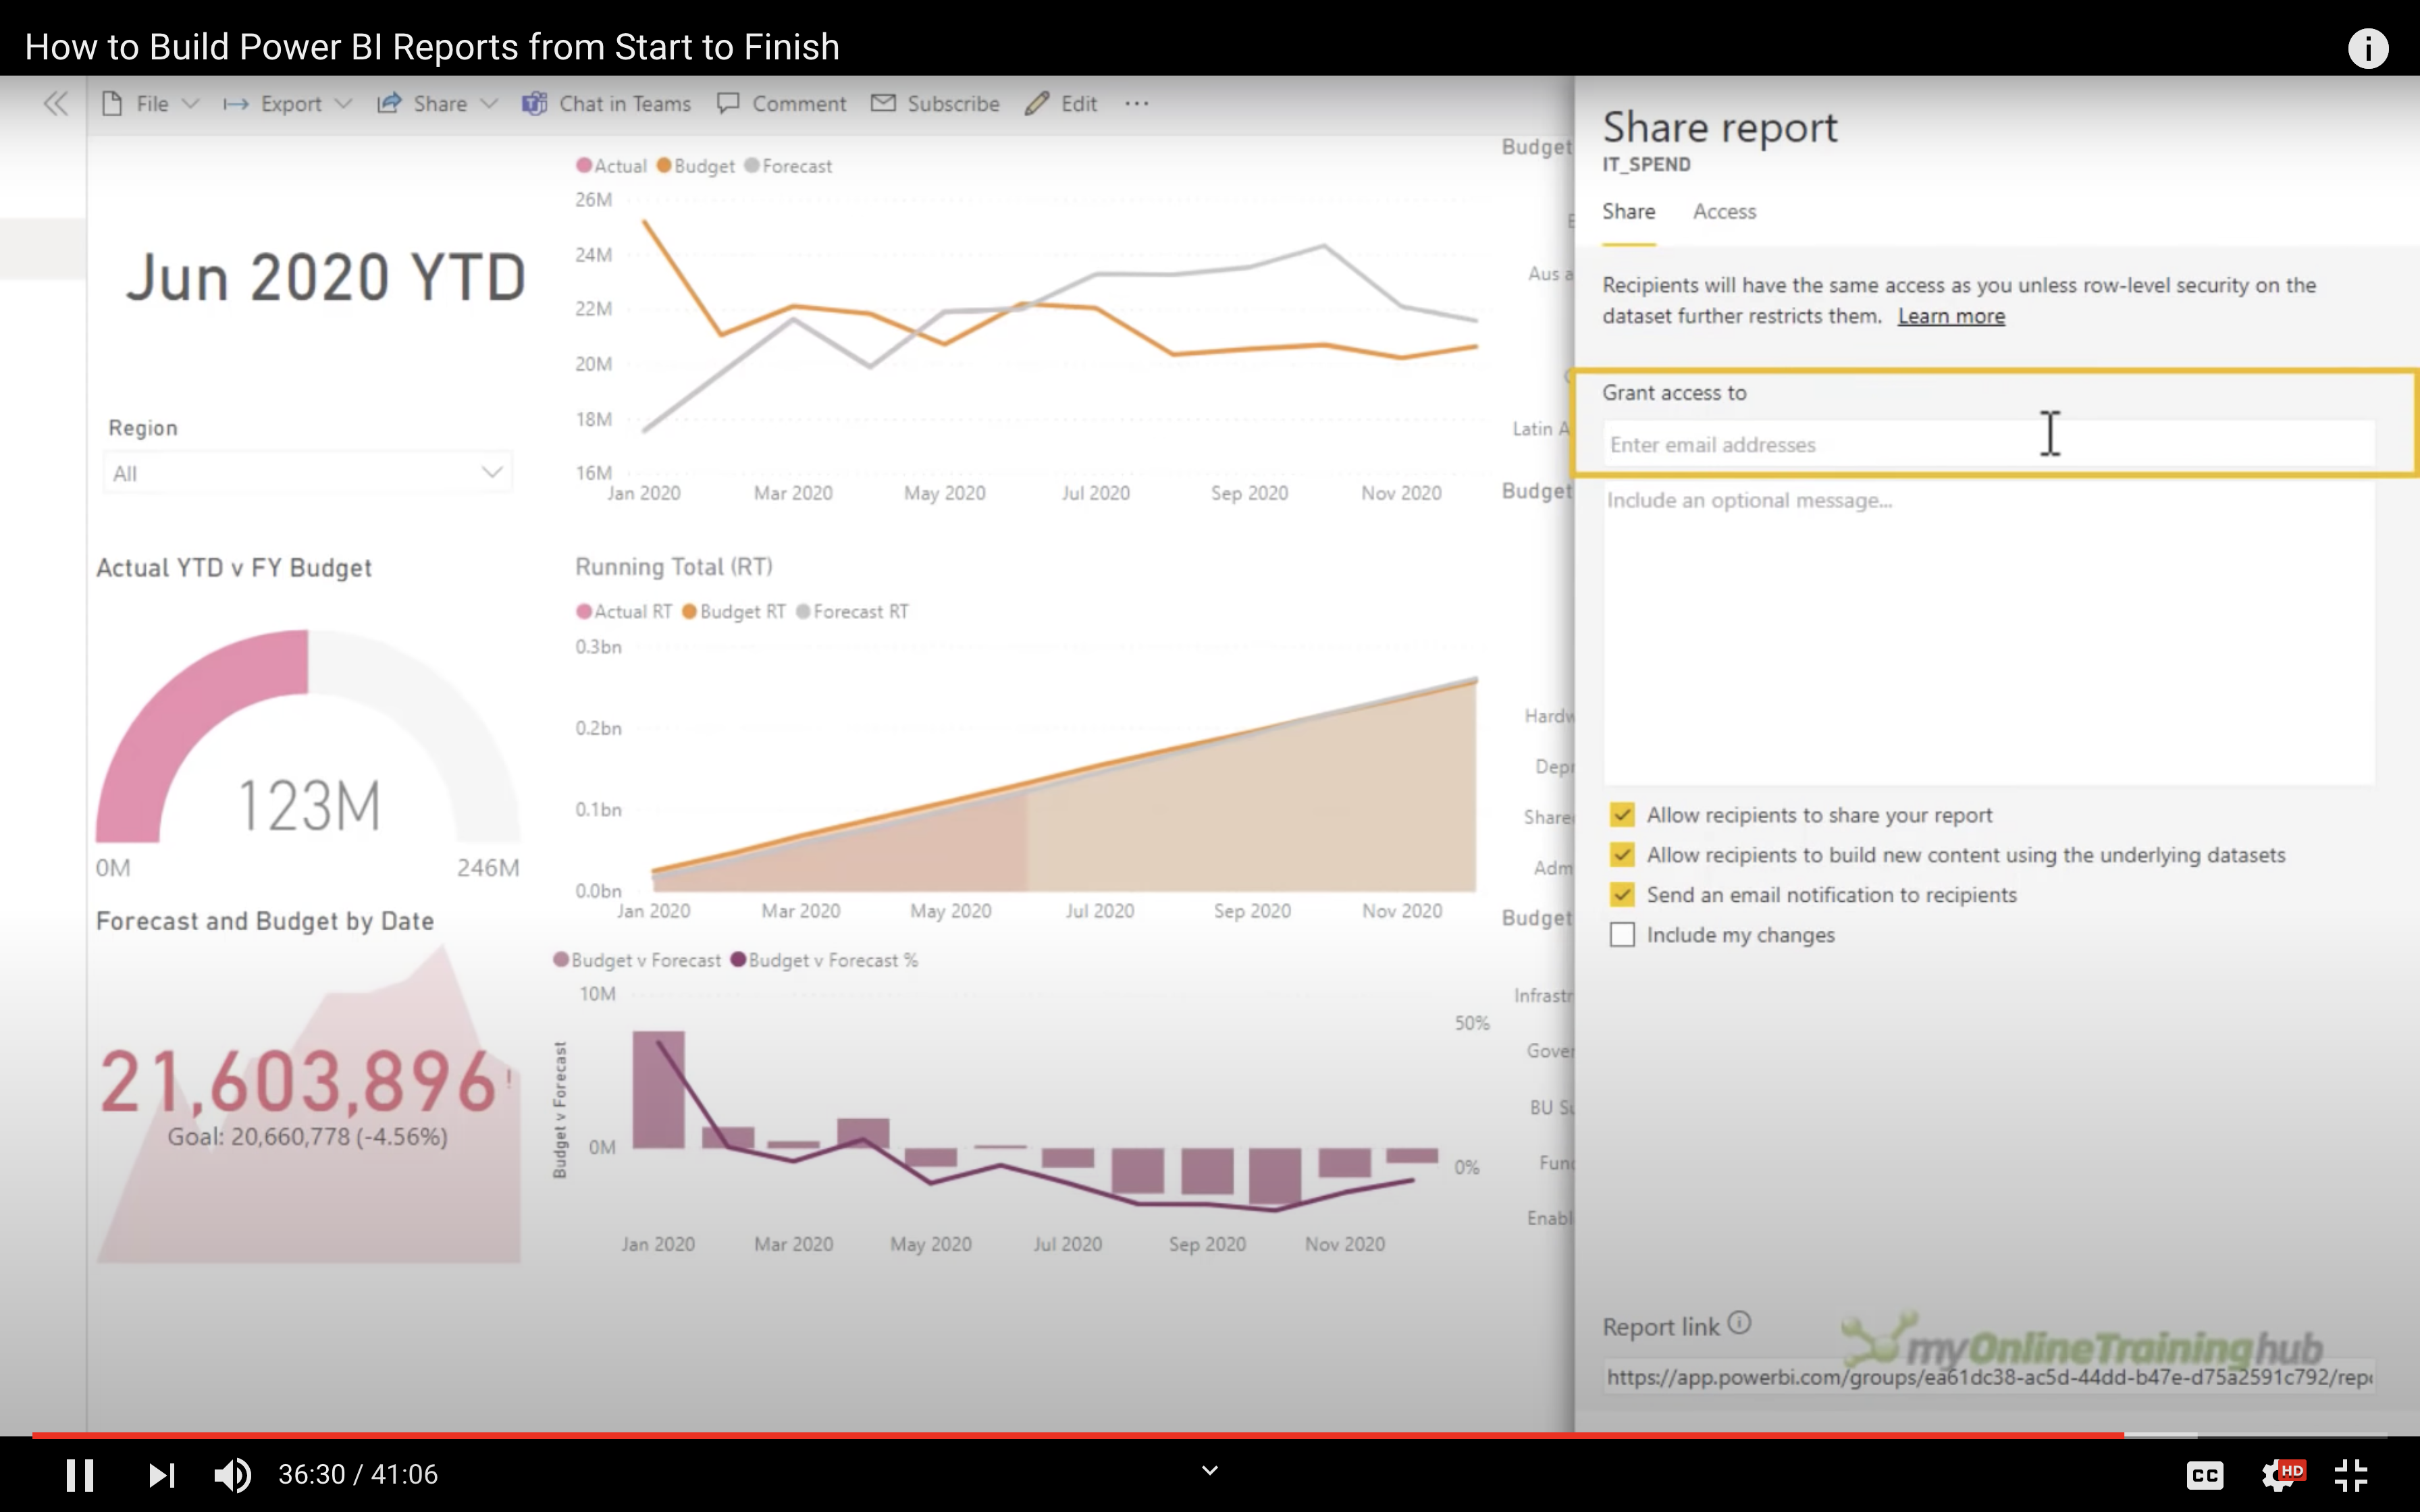Collapse the navigation pane double-chevron

click(56, 103)
